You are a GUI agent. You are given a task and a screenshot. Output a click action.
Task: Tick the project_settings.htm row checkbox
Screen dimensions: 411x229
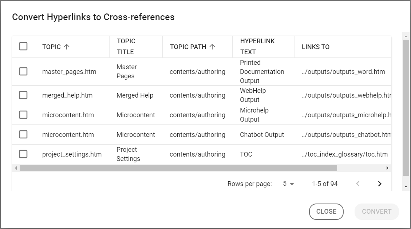[23, 154]
